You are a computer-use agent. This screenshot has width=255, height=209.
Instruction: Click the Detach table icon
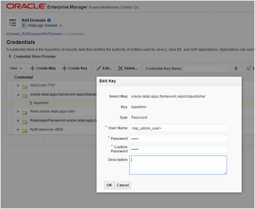(249, 68)
